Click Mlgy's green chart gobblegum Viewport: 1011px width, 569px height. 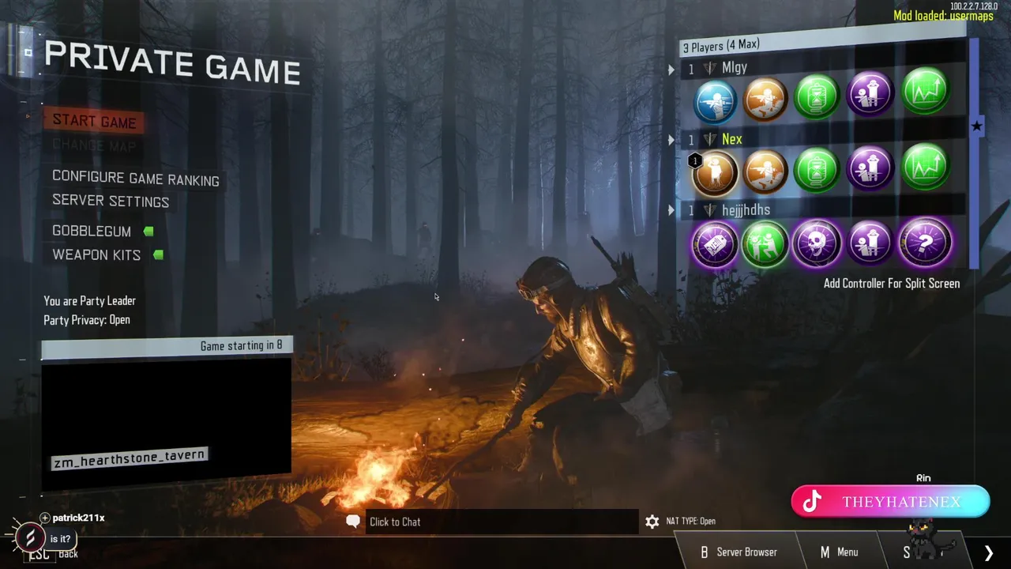925,90
